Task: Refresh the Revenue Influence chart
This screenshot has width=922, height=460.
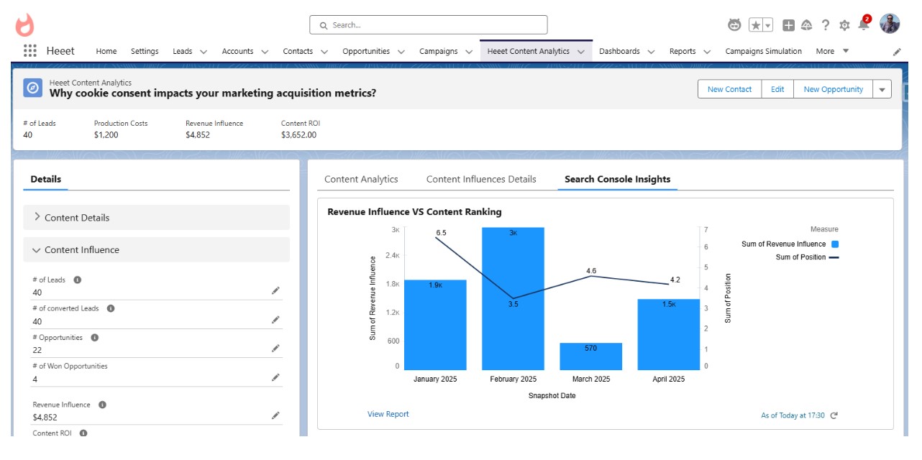Action: tap(834, 415)
